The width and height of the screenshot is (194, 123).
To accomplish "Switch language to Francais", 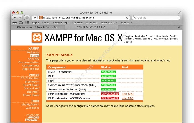I will [x=150, y=36].
